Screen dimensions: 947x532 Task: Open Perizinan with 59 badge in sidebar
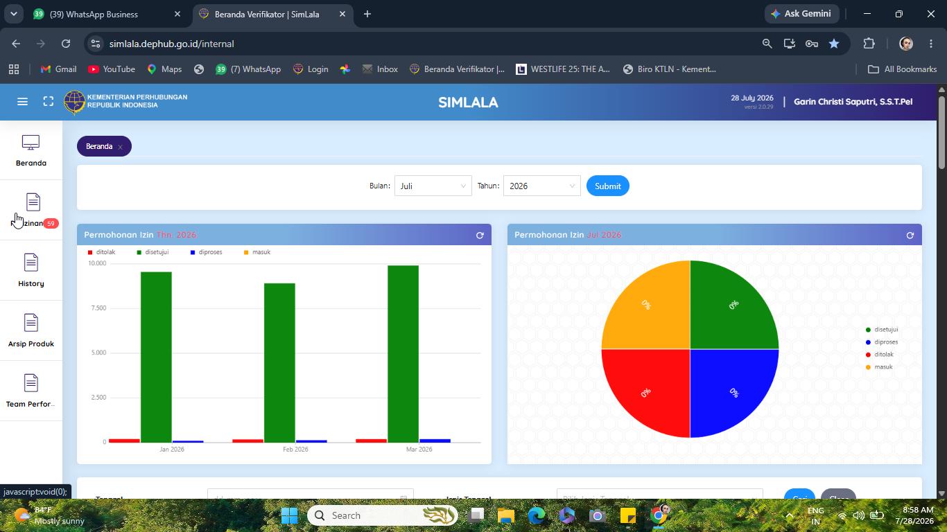31,211
